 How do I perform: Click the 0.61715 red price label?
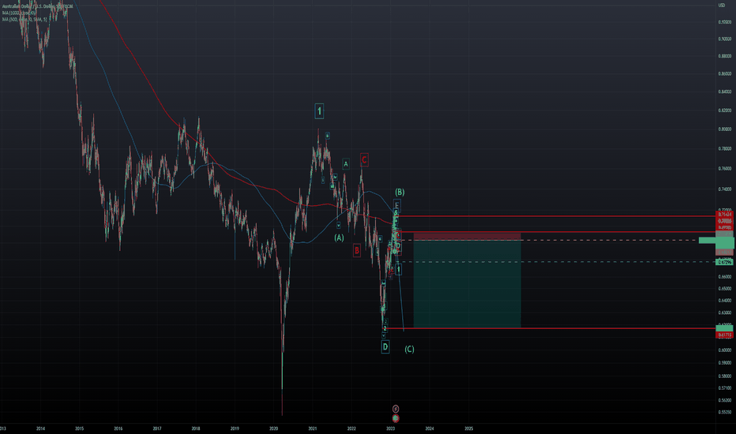pos(725,335)
